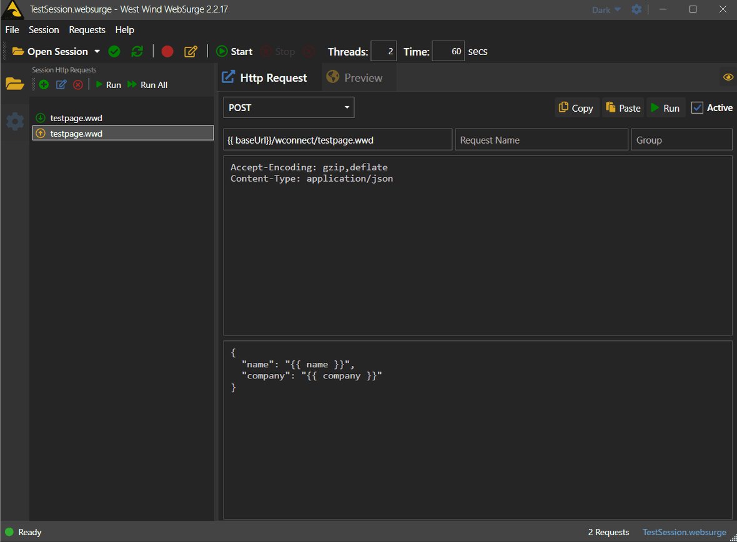This screenshot has width=737, height=542.
Task: Run the selected request from the list toolbar
Action: click(x=109, y=85)
